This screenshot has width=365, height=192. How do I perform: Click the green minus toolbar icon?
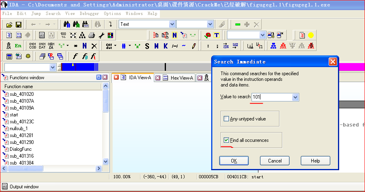tap(238, 25)
